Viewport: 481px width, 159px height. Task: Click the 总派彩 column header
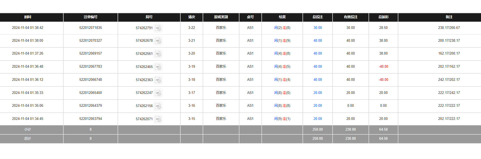point(383,17)
